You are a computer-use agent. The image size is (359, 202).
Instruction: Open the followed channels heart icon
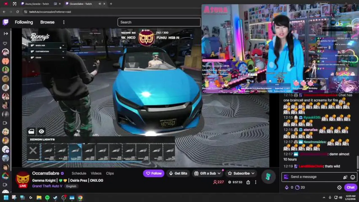pyautogui.click(x=5, y=43)
